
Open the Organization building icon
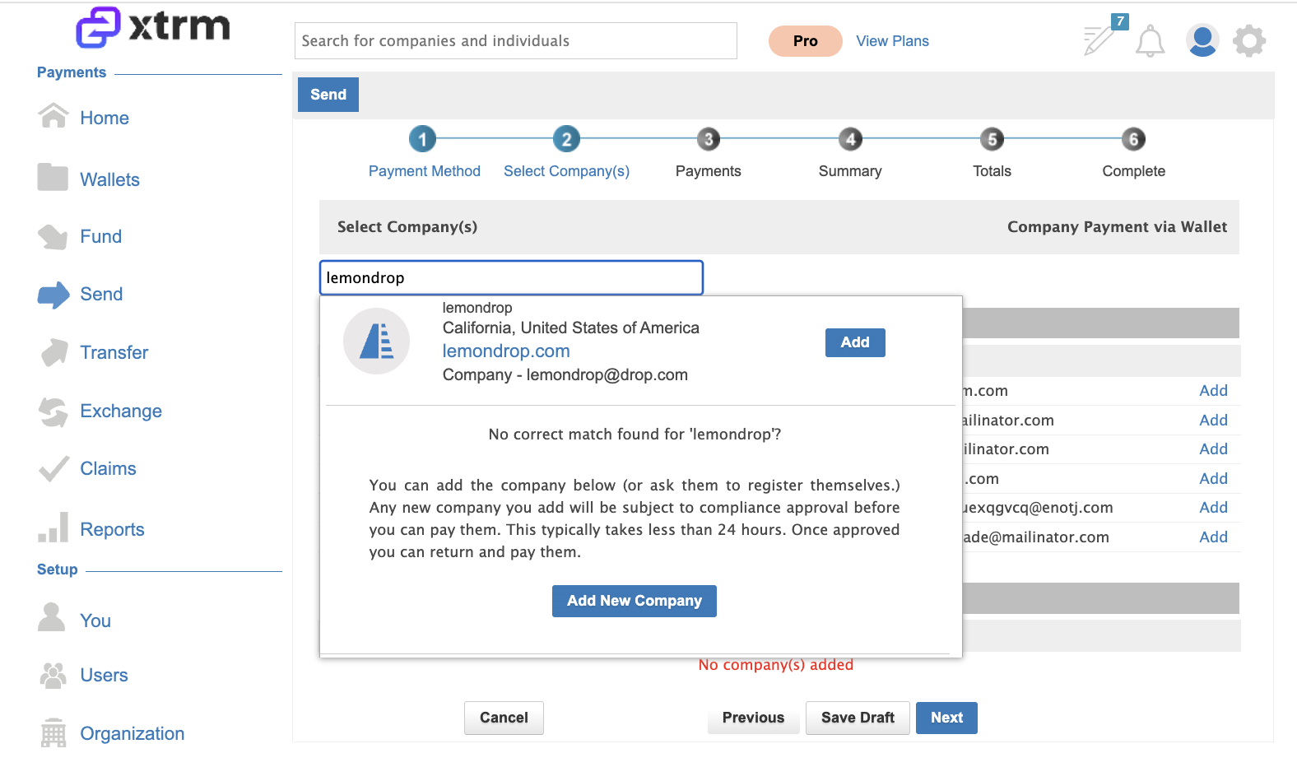(53, 732)
